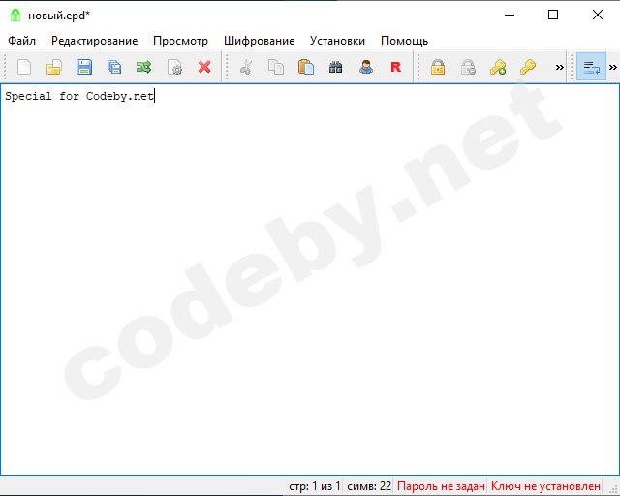Click the plain golden key icon
The width and height of the screenshot is (620, 496).
pyautogui.click(x=528, y=67)
